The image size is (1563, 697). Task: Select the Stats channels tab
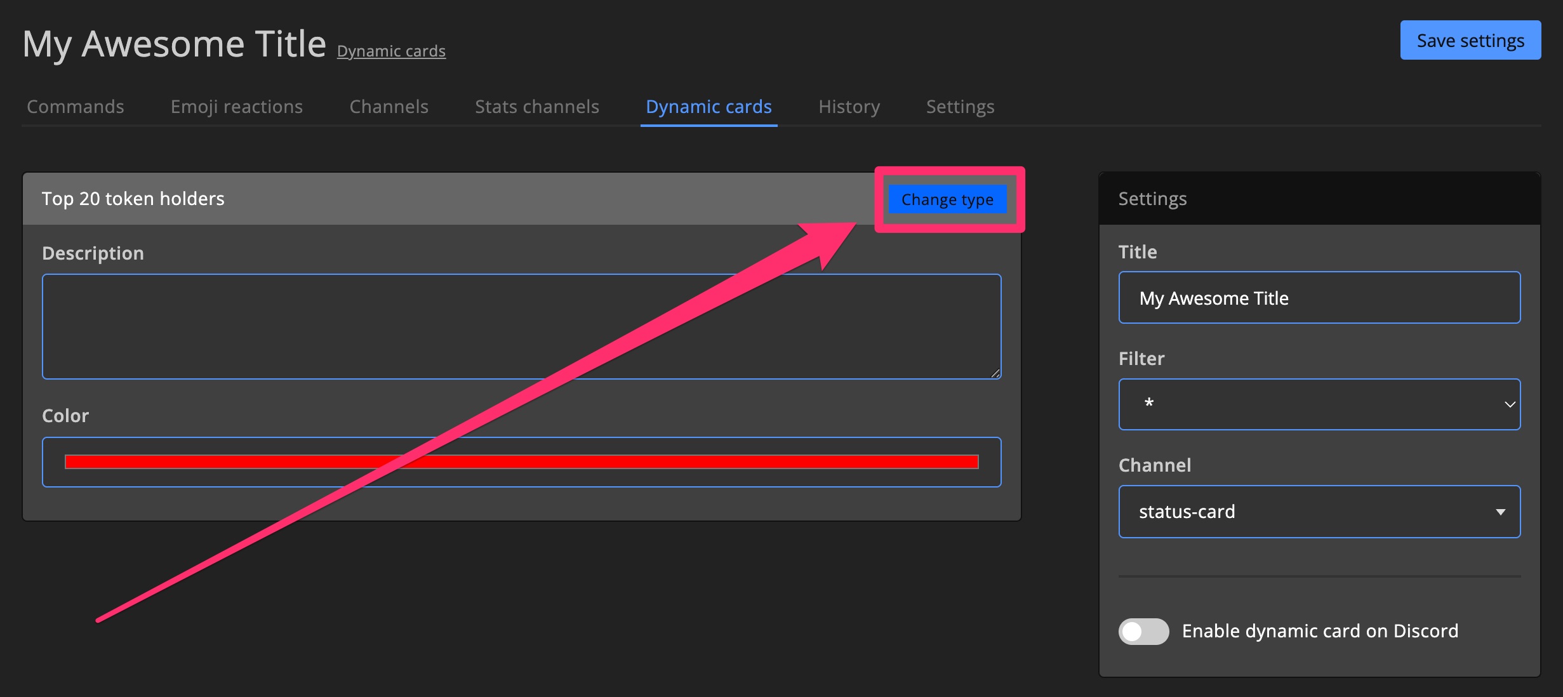(x=537, y=107)
